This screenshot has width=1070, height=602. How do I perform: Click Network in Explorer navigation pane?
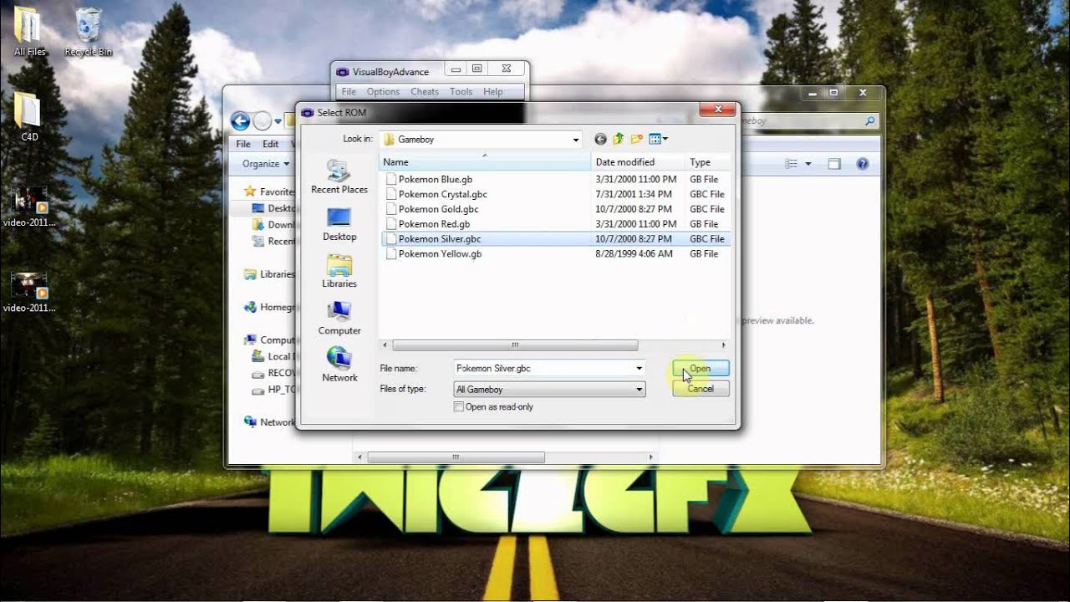click(269, 422)
